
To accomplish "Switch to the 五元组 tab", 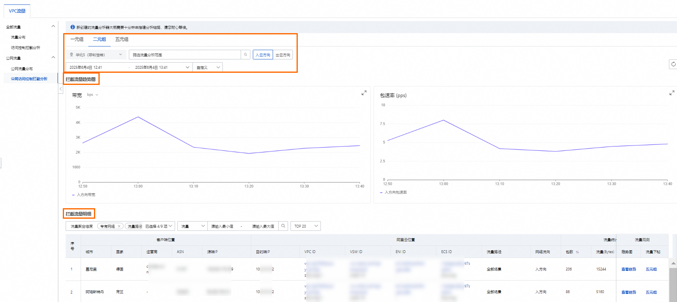I will click(122, 39).
